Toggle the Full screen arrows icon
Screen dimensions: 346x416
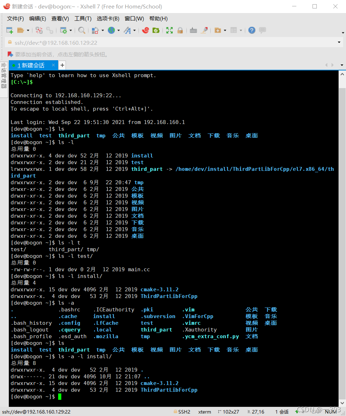click(169, 30)
